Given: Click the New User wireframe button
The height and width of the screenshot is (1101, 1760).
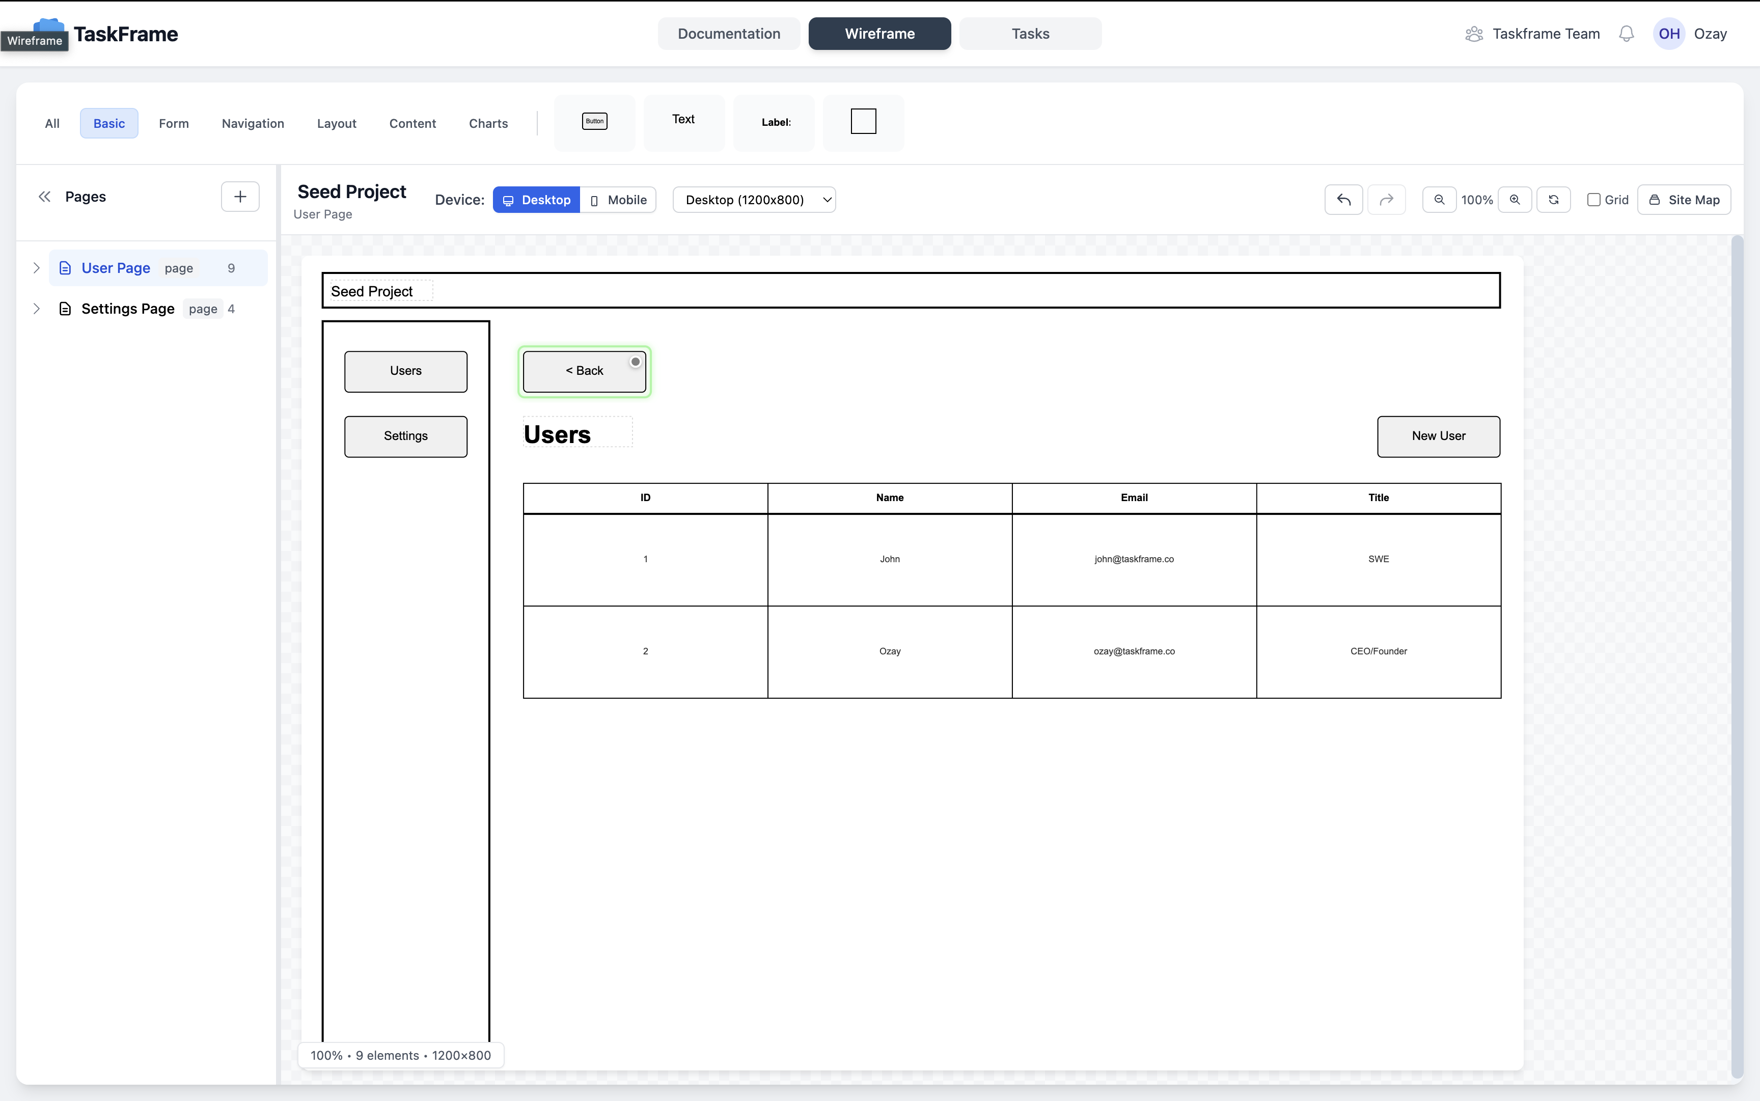Looking at the screenshot, I should tap(1438, 436).
